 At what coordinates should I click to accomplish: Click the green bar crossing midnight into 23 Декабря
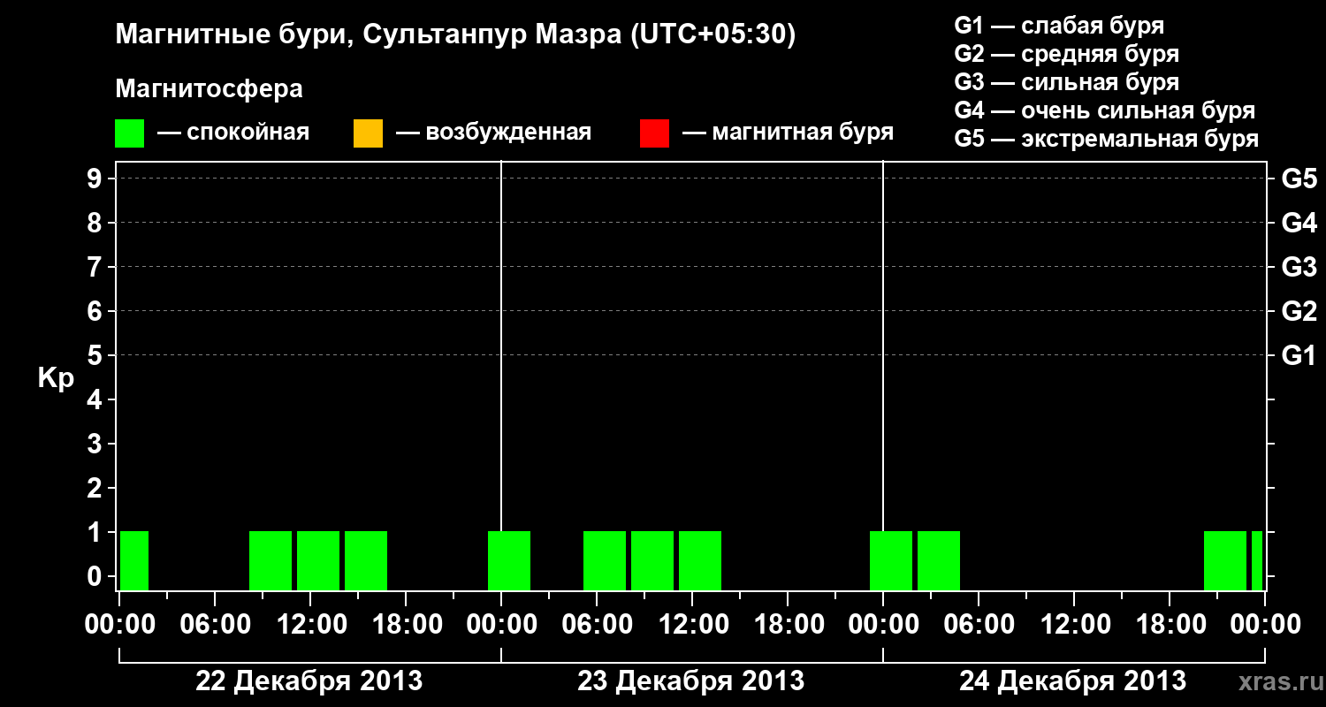(509, 560)
